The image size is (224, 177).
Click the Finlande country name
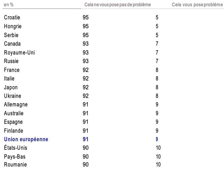pos(13,131)
